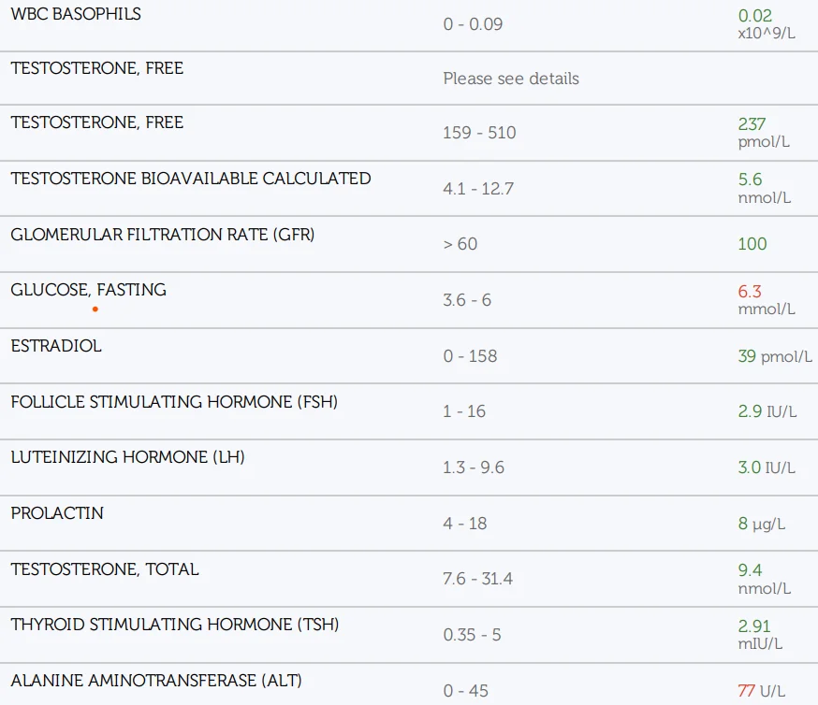The image size is (818, 705).
Task: Open the TESTOSTERONE BIOAVAILABLE CALCULATED row
Action: pos(189,179)
